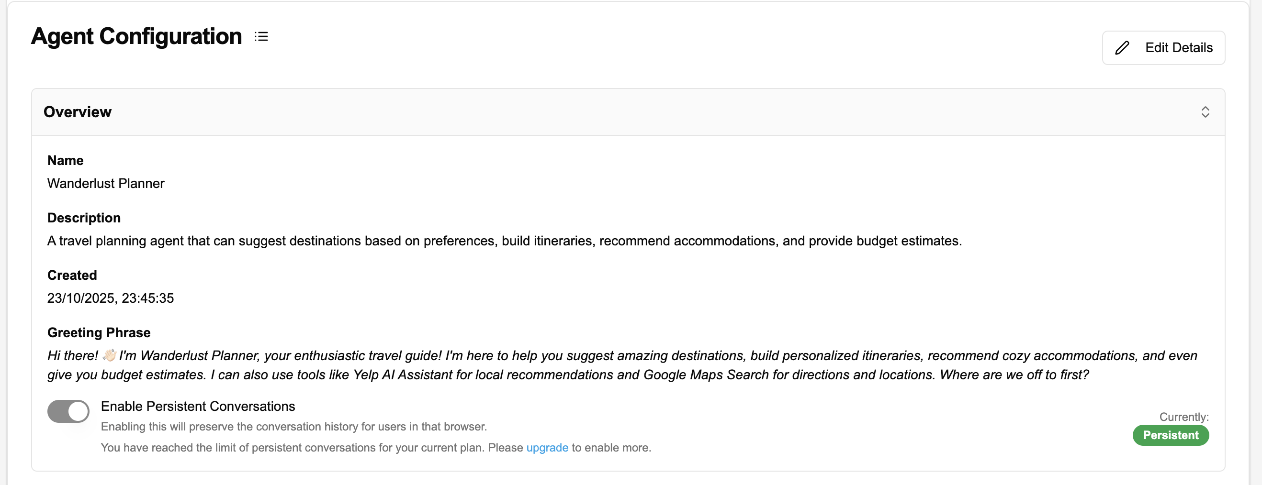Click the created date 23/10/2025 timestamp
1262x485 pixels.
point(110,298)
